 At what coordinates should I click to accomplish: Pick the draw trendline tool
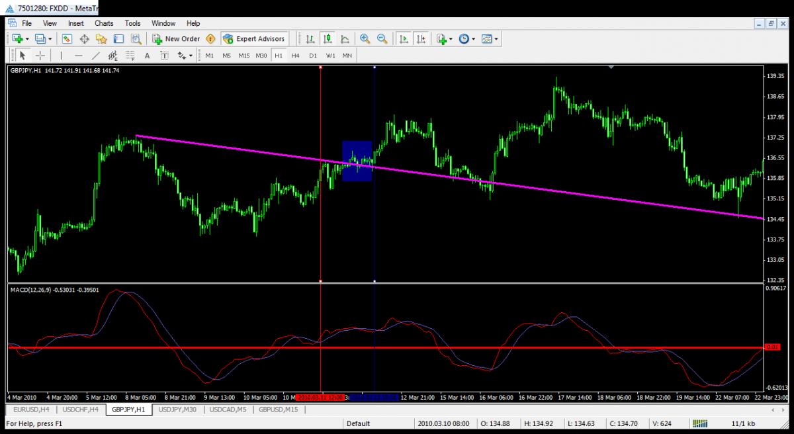(x=96, y=56)
